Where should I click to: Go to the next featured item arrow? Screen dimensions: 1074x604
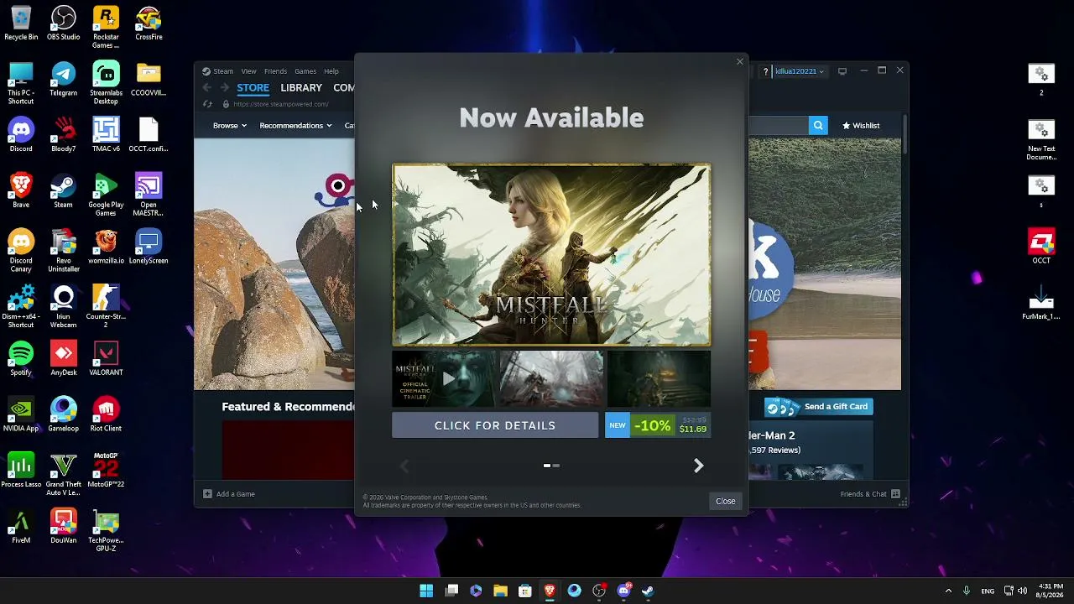click(x=698, y=466)
